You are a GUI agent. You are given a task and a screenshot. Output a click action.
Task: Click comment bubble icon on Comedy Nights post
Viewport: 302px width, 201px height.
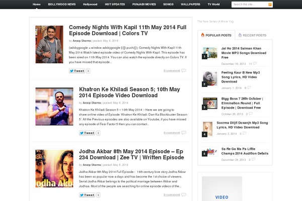(x=184, y=70)
